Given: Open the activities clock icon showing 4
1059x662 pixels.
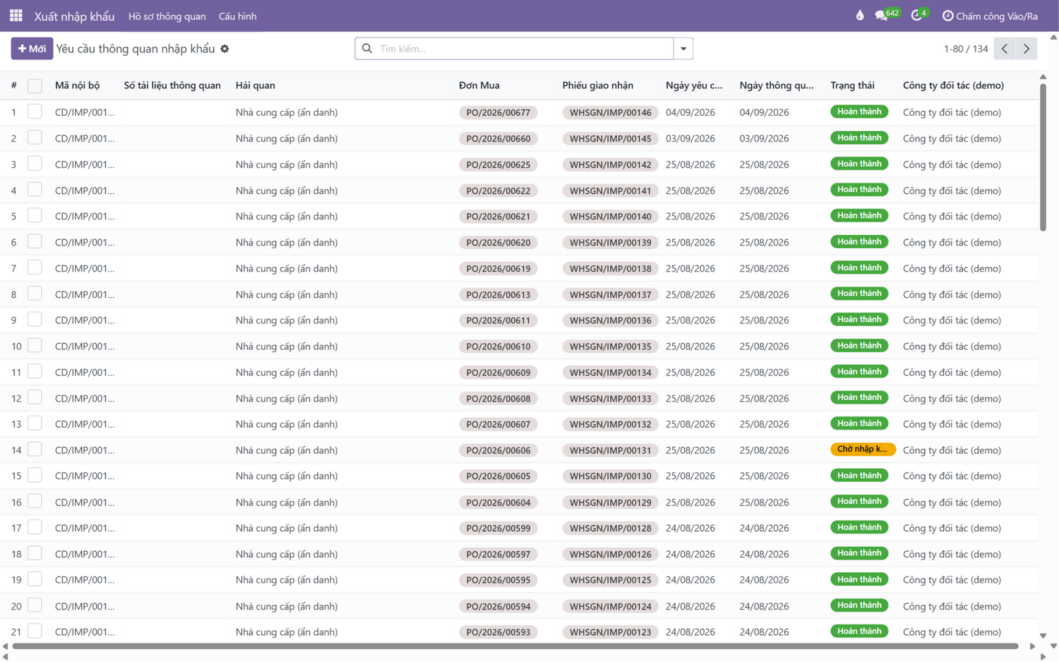Looking at the screenshot, I should coord(920,14).
